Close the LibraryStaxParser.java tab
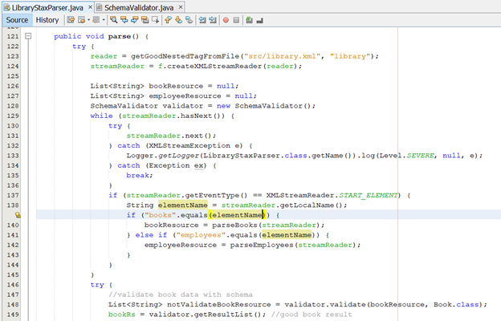Image resolution: width=501 pixels, height=321 pixels. click(90, 6)
